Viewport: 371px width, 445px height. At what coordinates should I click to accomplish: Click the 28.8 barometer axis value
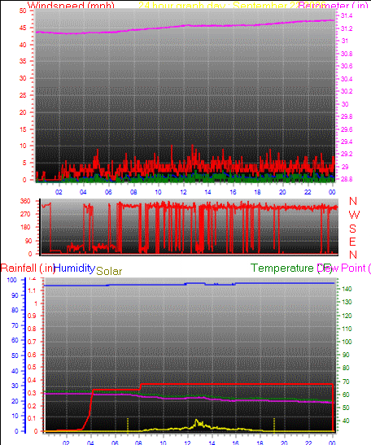[x=347, y=179]
